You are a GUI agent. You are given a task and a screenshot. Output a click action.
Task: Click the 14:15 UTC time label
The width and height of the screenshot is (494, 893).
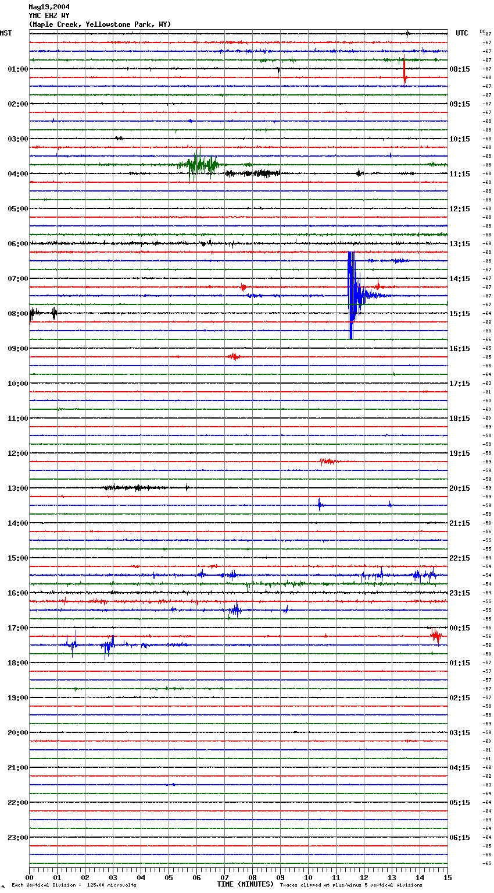[460, 279]
